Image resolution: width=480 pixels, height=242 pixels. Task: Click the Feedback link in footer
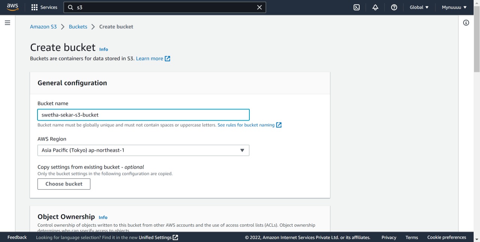17,237
